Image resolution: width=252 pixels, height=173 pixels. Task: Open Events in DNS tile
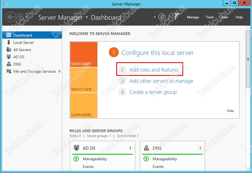[158, 167]
